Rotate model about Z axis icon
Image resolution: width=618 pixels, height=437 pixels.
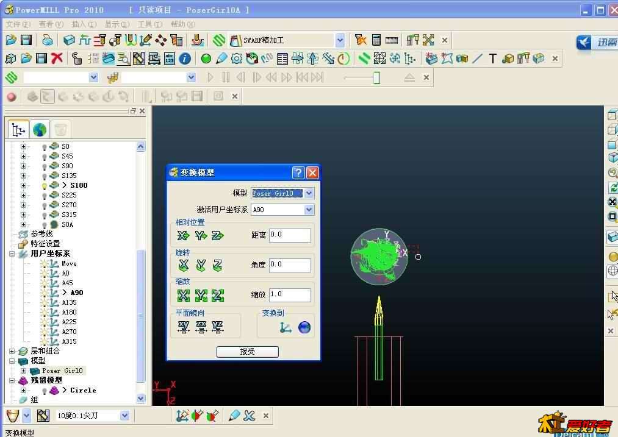pos(218,265)
